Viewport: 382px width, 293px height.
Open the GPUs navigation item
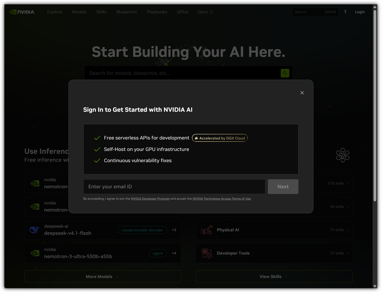(x=182, y=12)
